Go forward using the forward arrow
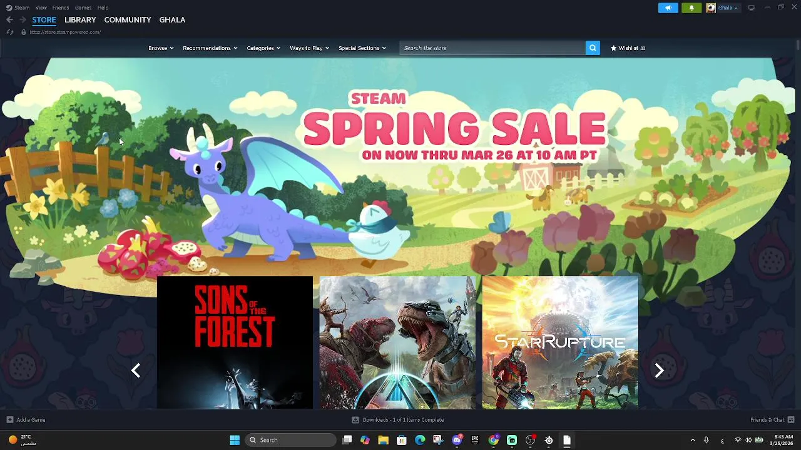 click(23, 20)
